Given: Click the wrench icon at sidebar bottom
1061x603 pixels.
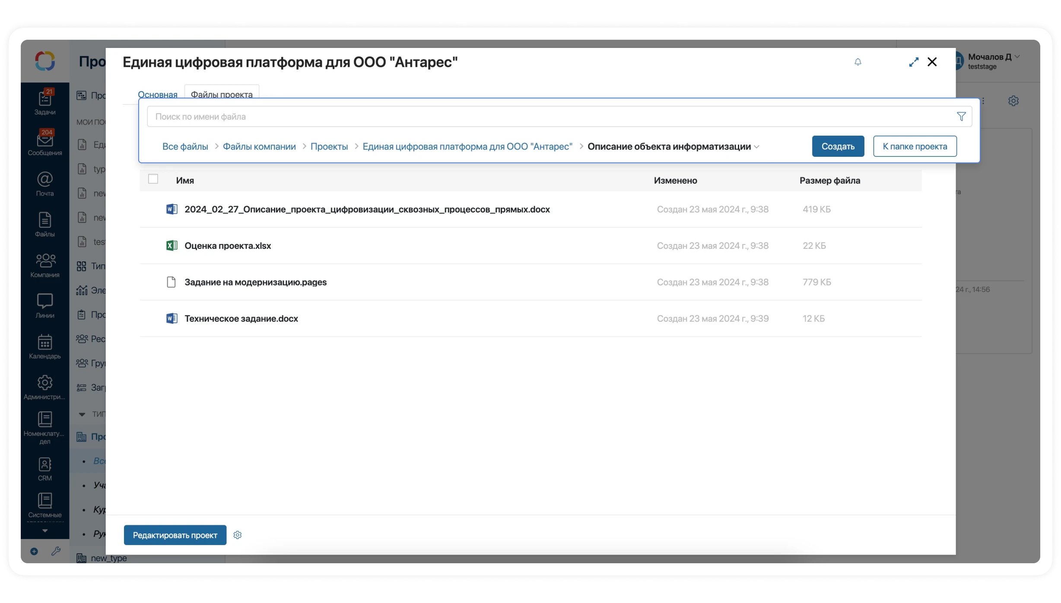Looking at the screenshot, I should pyautogui.click(x=56, y=551).
